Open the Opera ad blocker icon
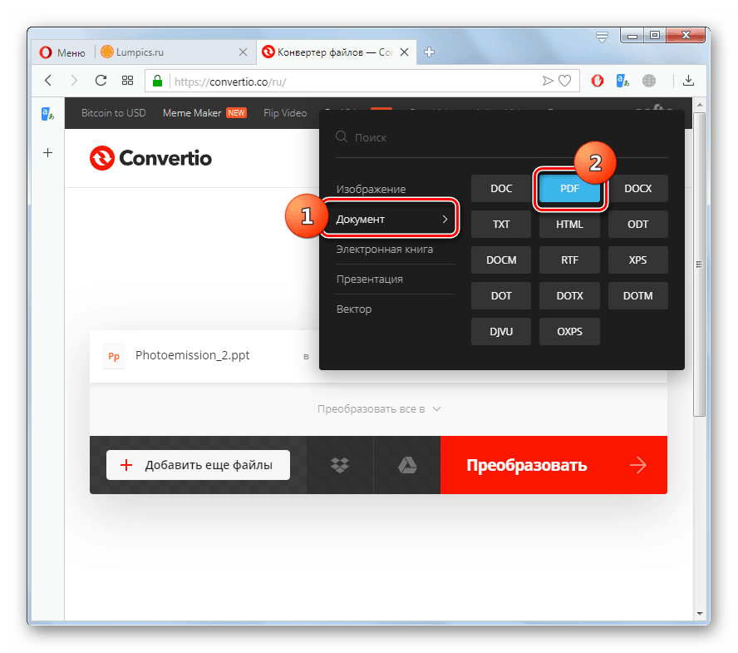738x653 pixels. pos(597,81)
